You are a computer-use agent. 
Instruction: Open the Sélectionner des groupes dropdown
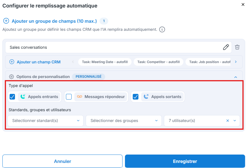click(x=124, y=121)
